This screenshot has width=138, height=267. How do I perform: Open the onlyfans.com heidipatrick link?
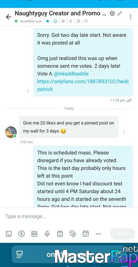click(x=83, y=85)
